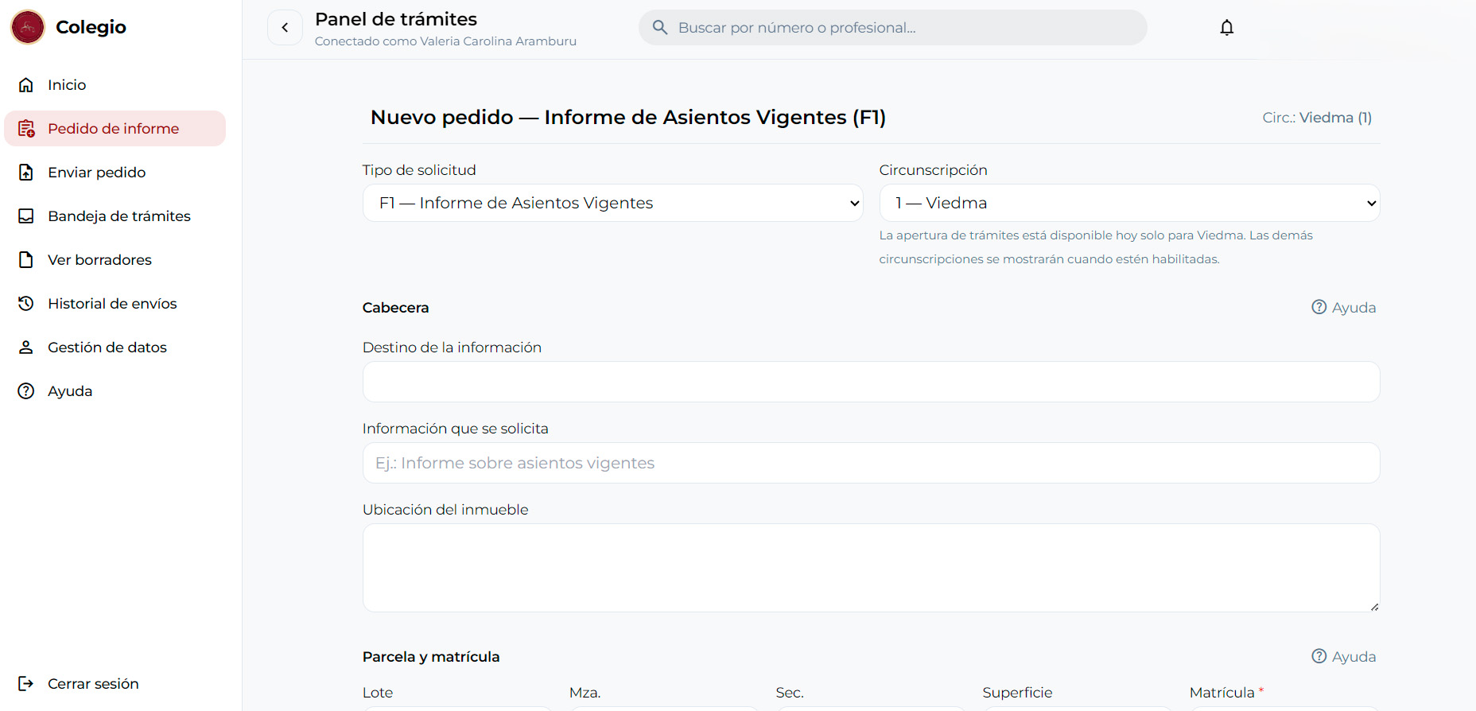This screenshot has width=1476, height=711.
Task: Open the Tipo de solicitud dropdown
Action: [612, 204]
